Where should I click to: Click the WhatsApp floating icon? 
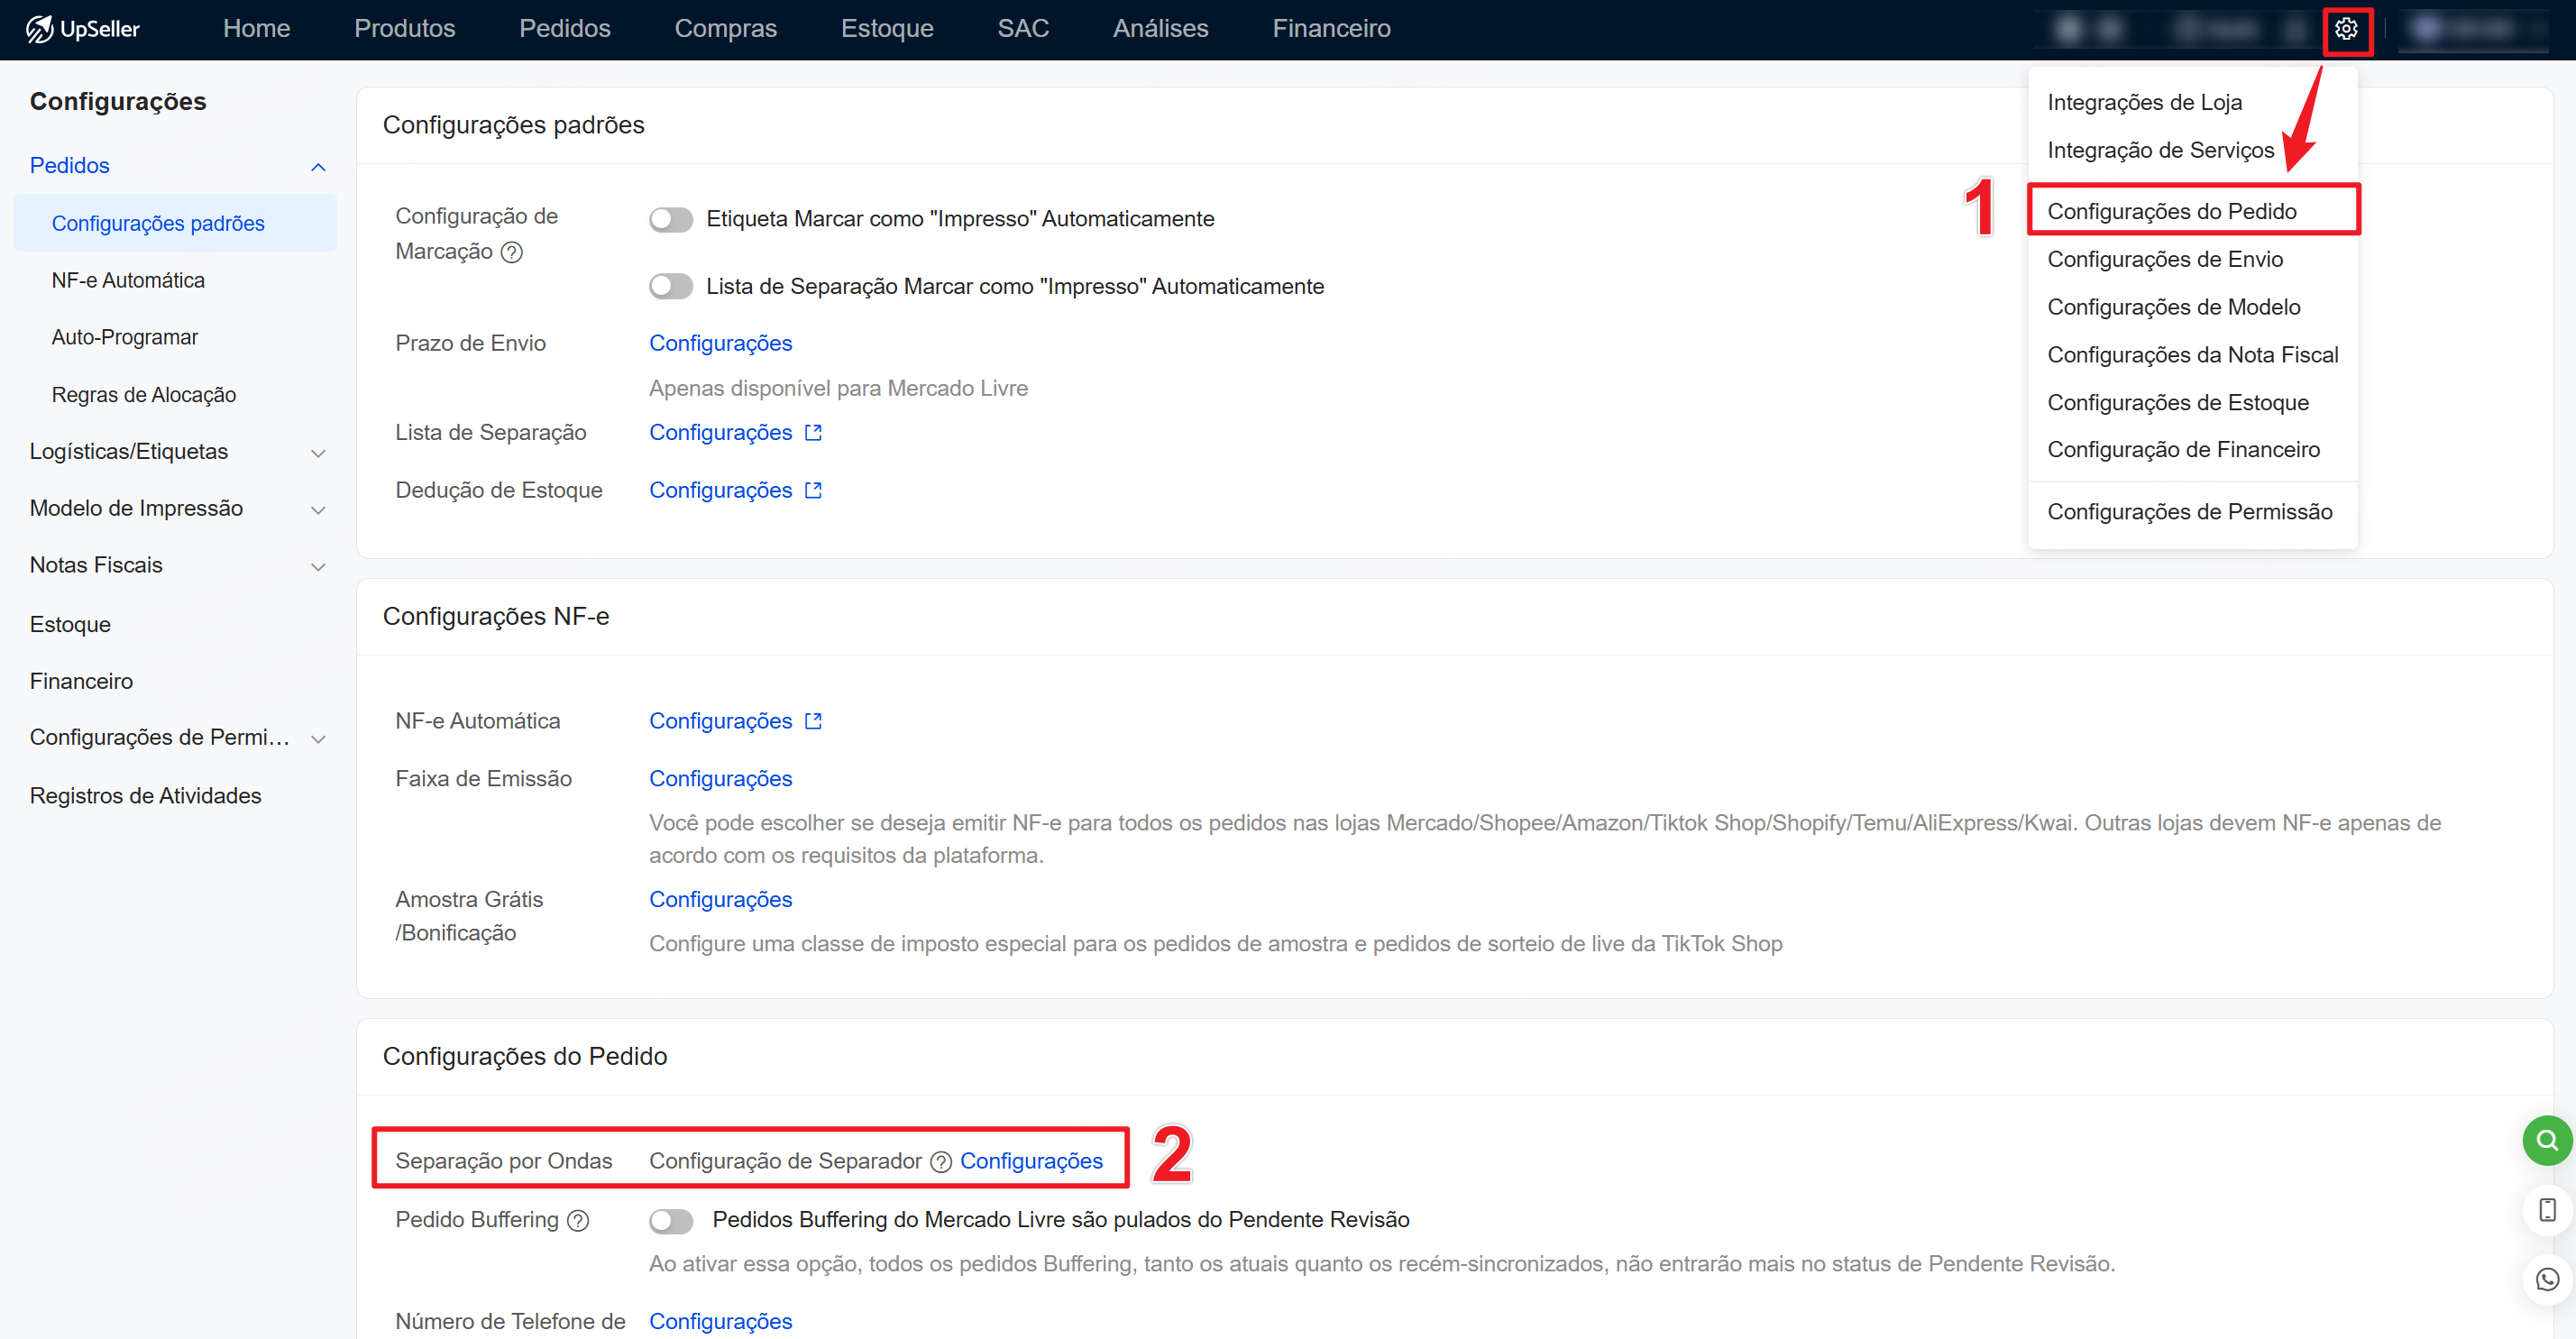tap(2546, 1279)
